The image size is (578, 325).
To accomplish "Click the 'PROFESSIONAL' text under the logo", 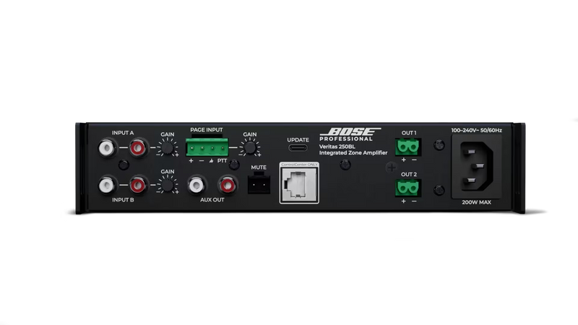I will pos(346,139).
